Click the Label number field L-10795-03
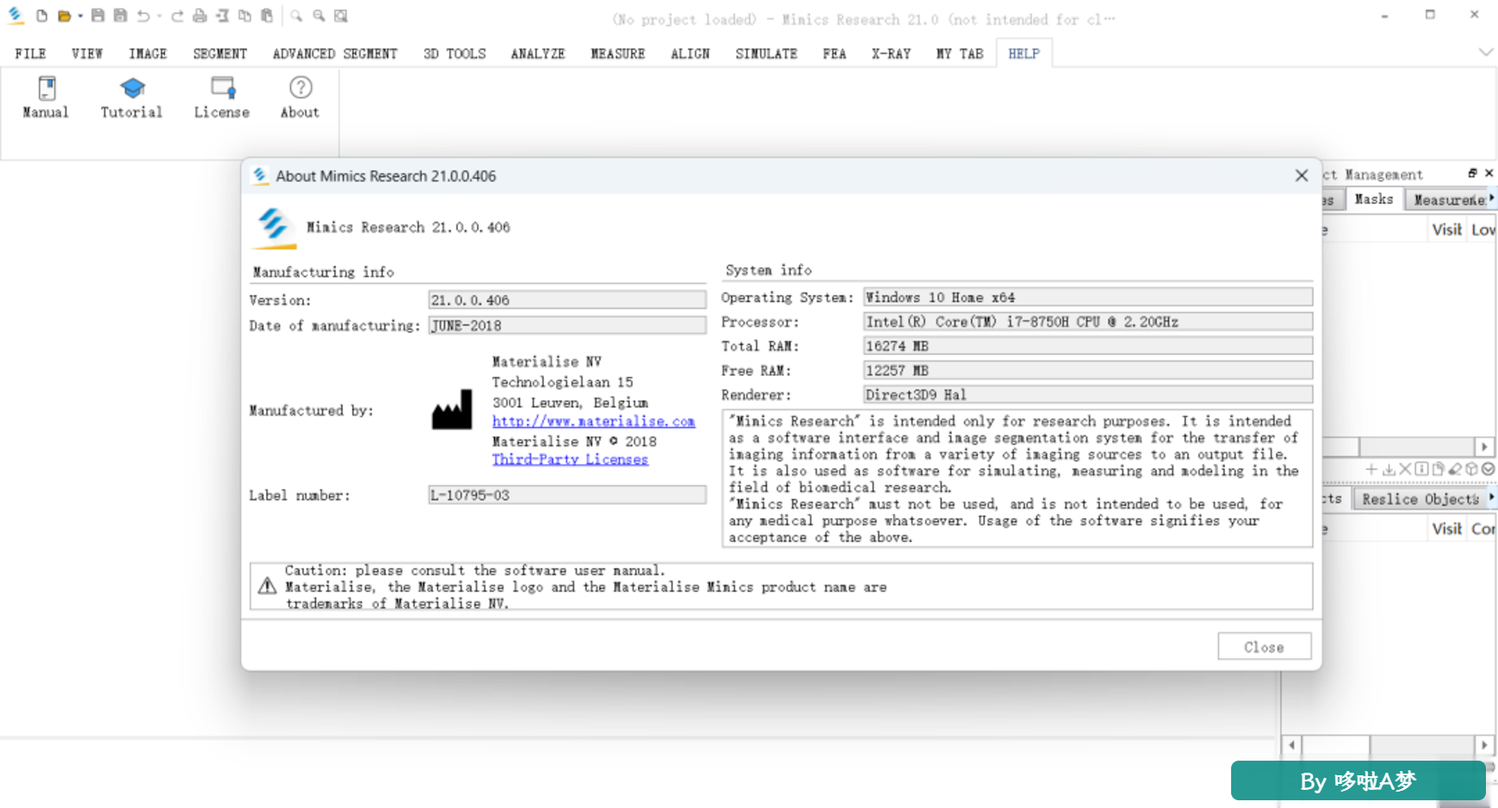This screenshot has height=808, width=1498. [x=567, y=495]
